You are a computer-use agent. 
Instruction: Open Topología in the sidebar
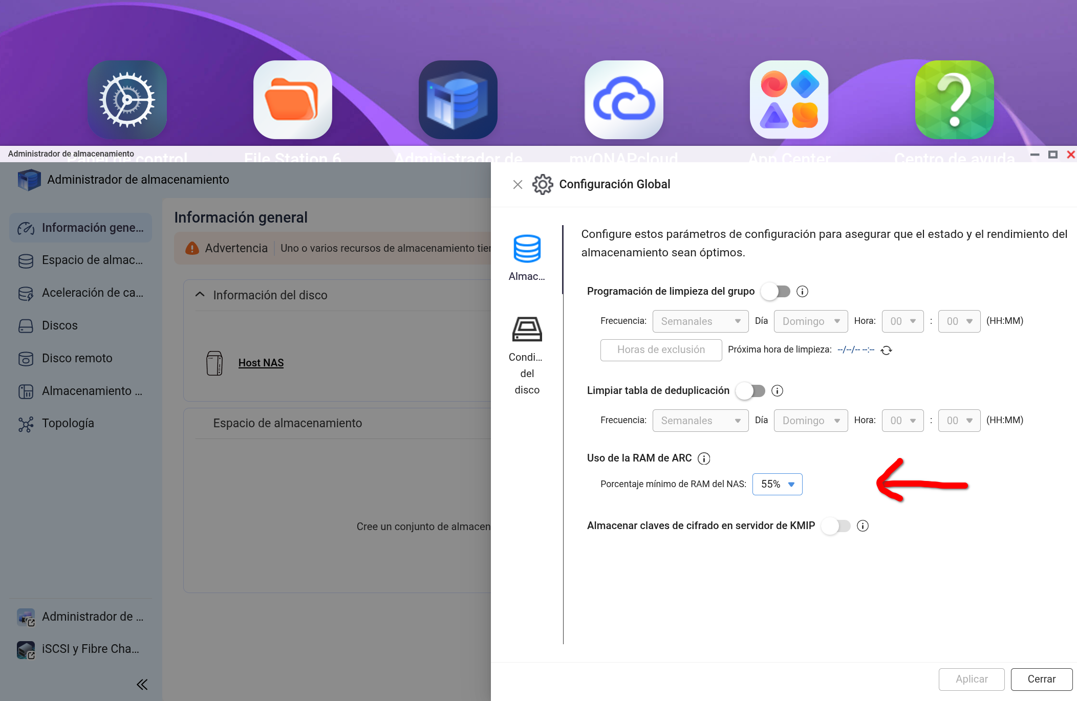[68, 423]
